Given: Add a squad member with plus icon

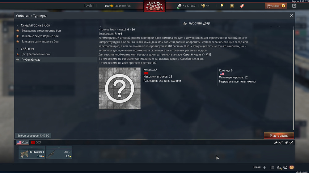Looking at the screenshot, I should point(265,167).
